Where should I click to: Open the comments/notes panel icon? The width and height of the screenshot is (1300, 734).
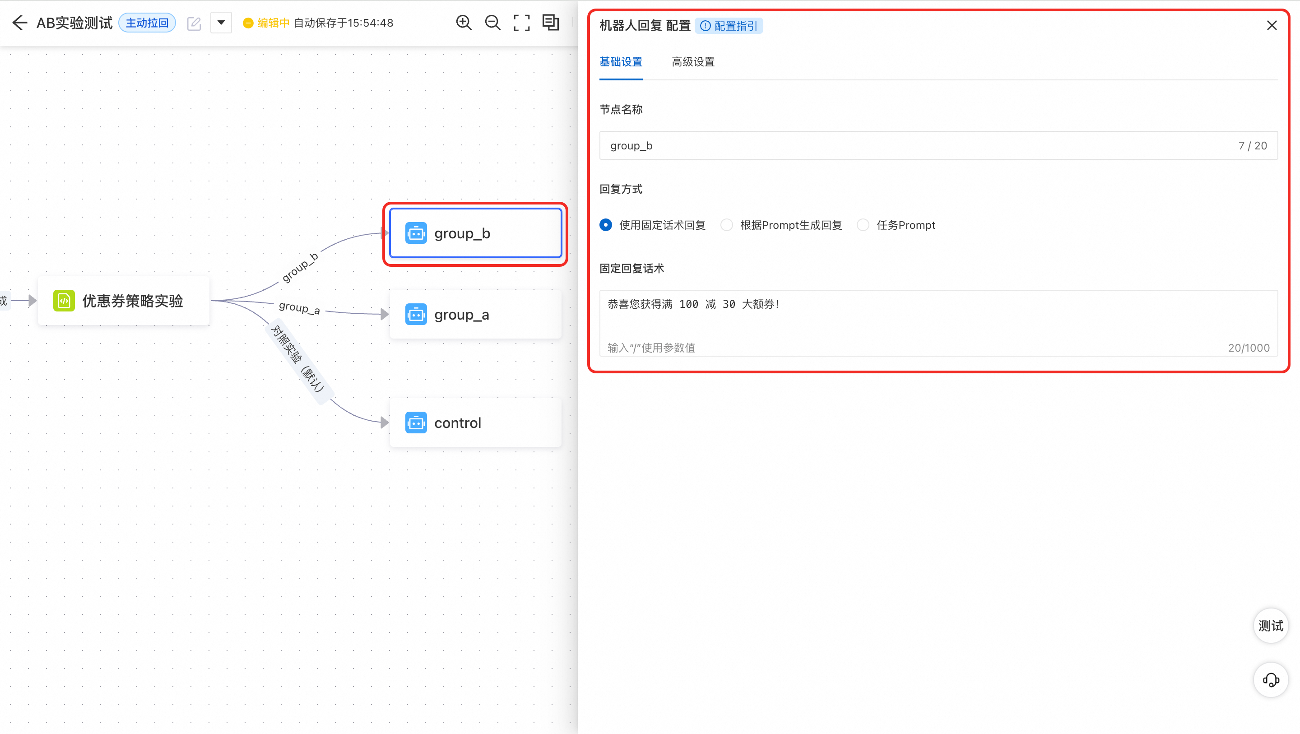(x=551, y=23)
